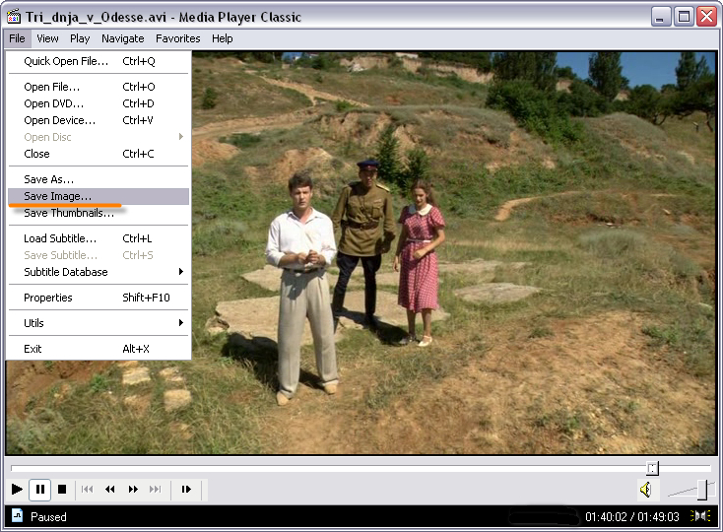Maximize the Media Player Classic window
The width and height of the screenshot is (723, 532).
(684, 17)
